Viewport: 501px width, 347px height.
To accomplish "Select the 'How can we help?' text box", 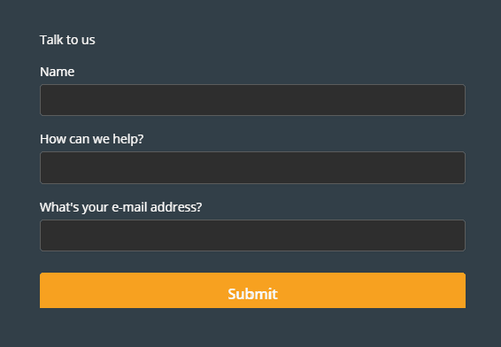I will pos(252,168).
